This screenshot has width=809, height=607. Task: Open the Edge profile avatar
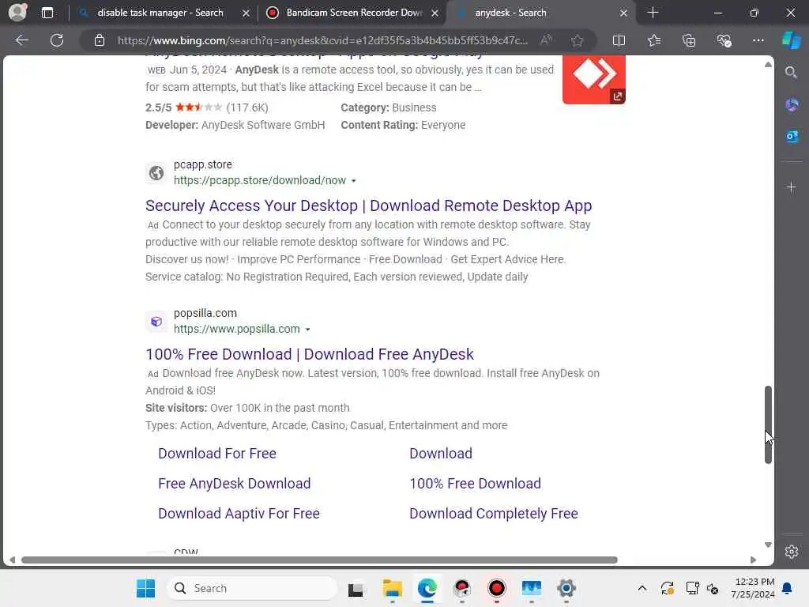coord(17,13)
